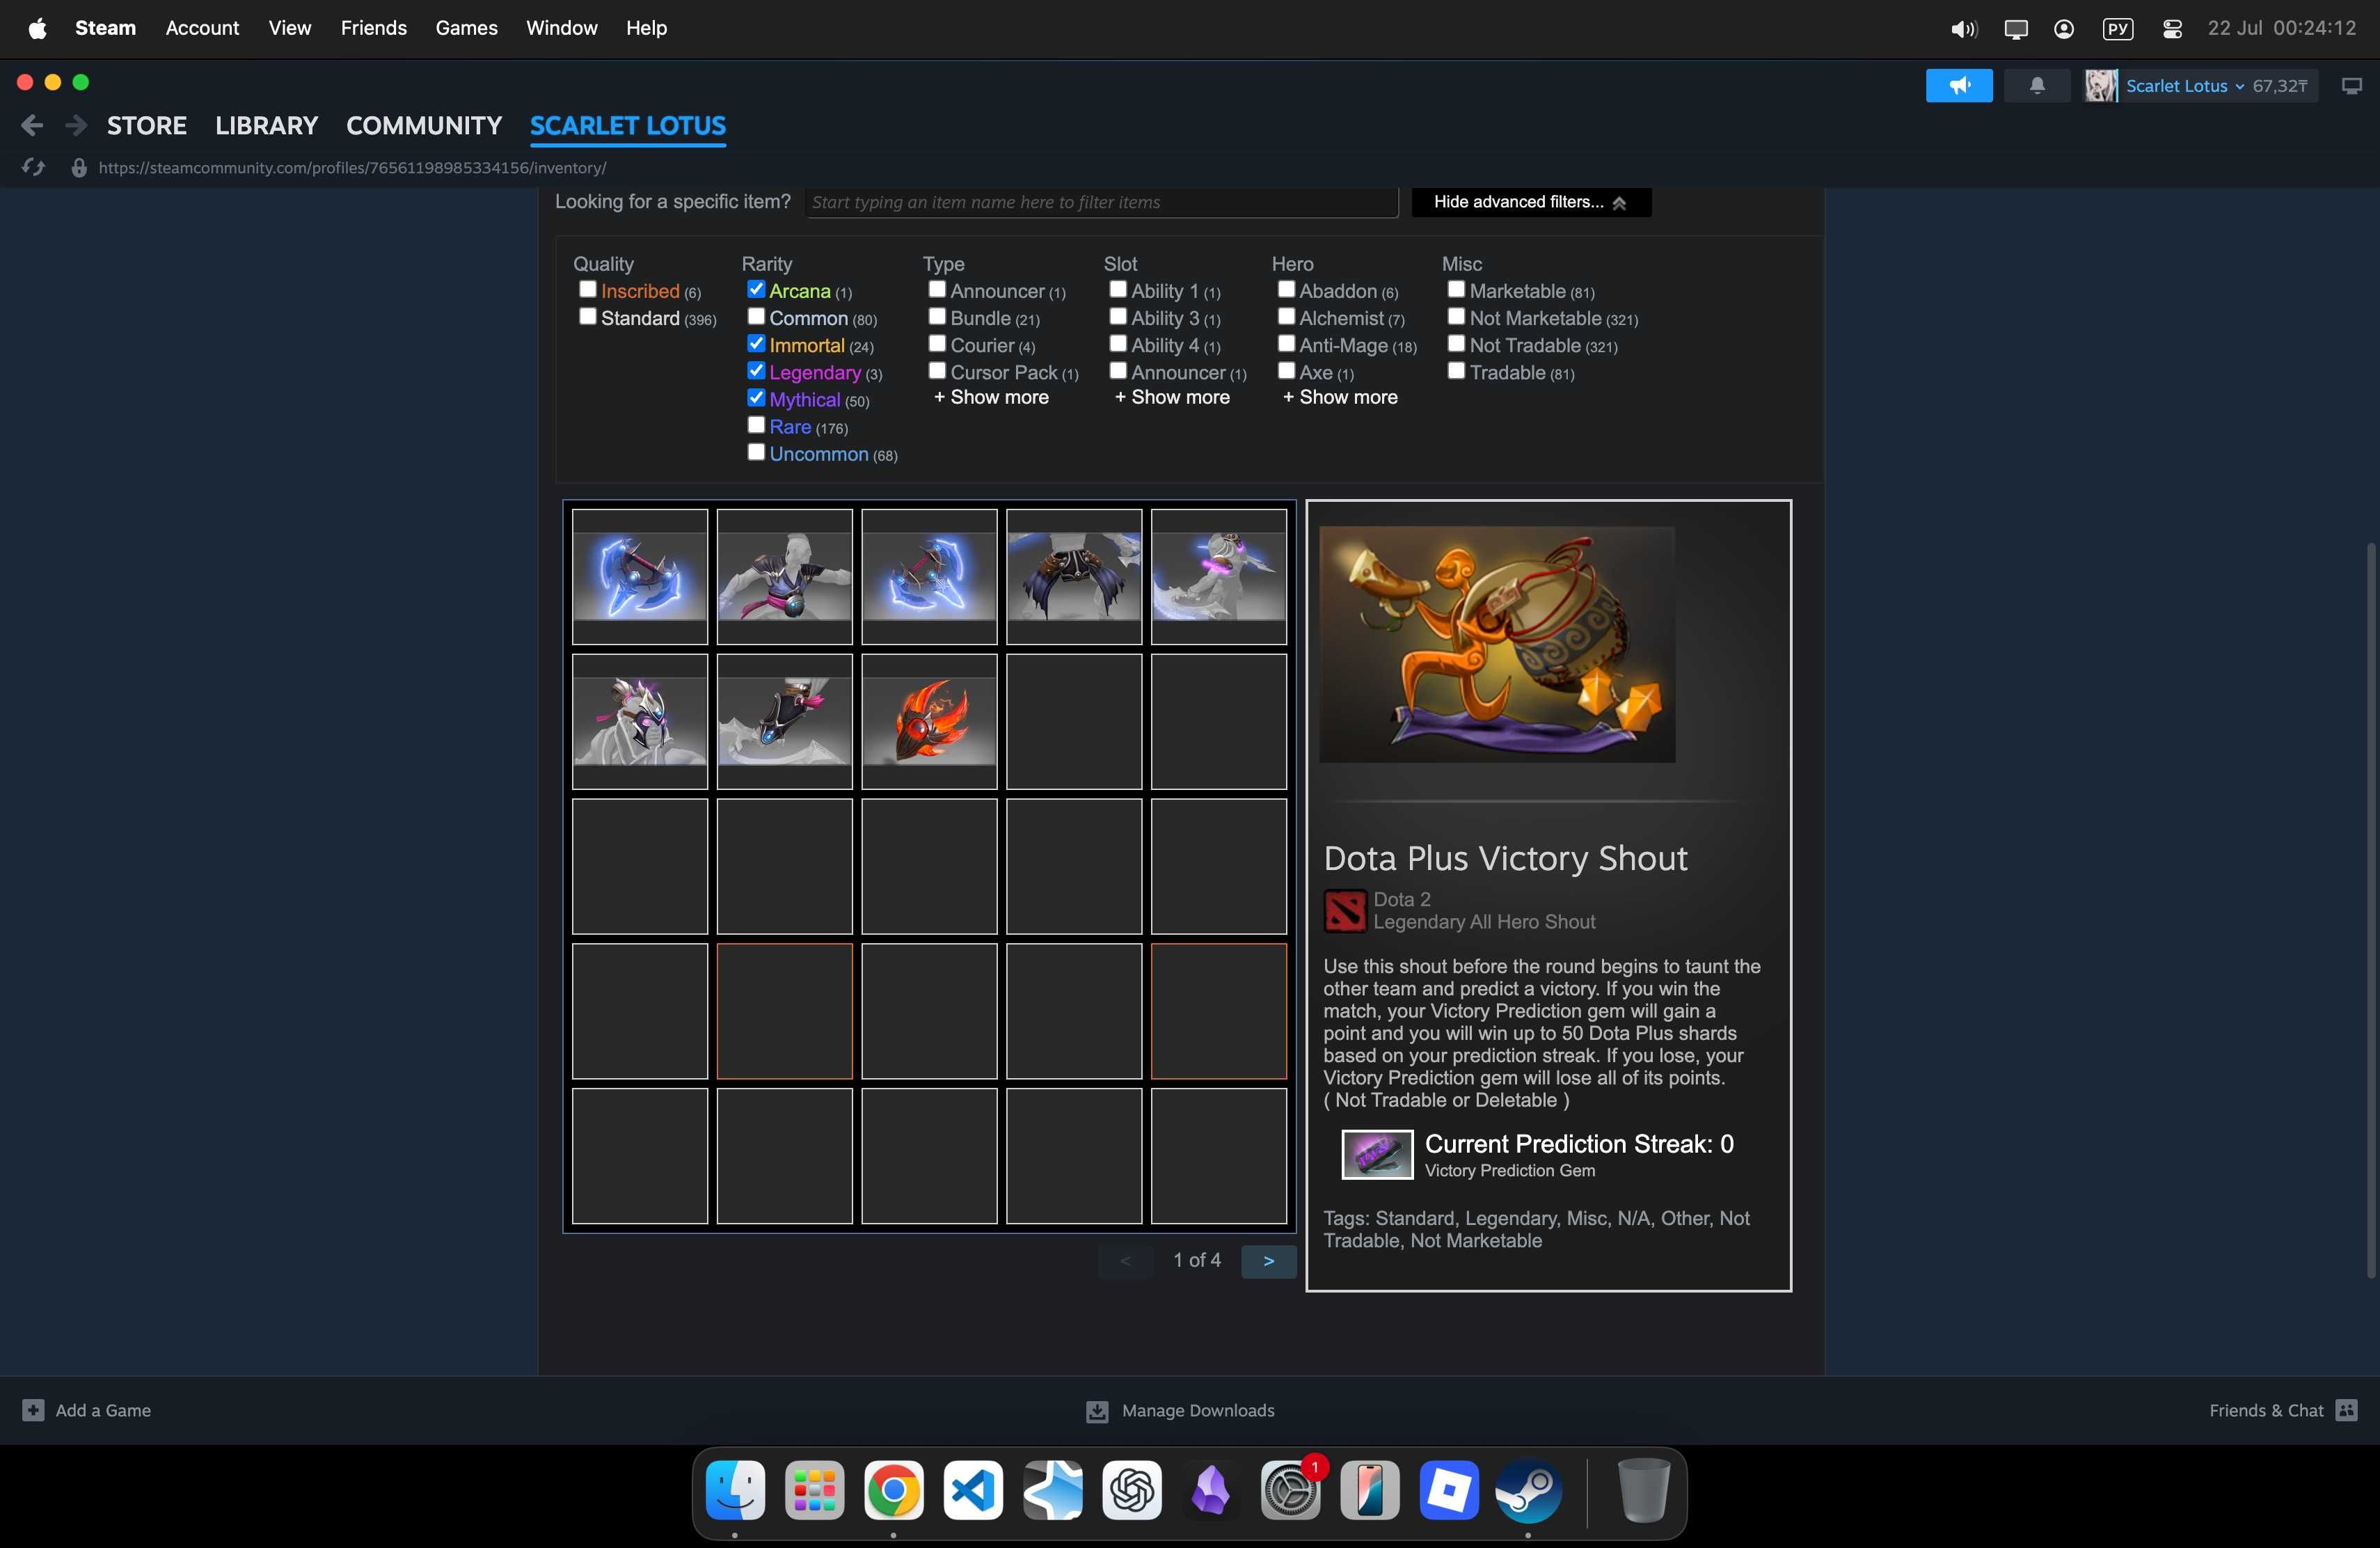Screen dimensions: 2380x1548
Task: Enable the Standard quality filter
Action: click(x=588, y=316)
